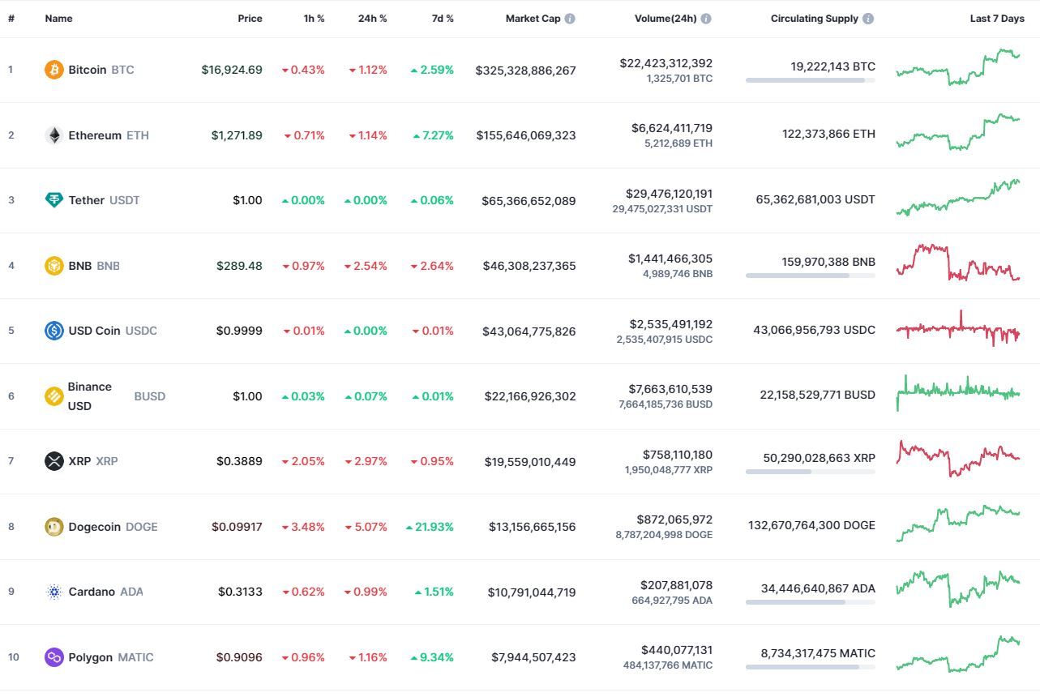Click the Cardano logo icon
The height and width of the screenshot is (697, 1040).
tap(54, 592)
